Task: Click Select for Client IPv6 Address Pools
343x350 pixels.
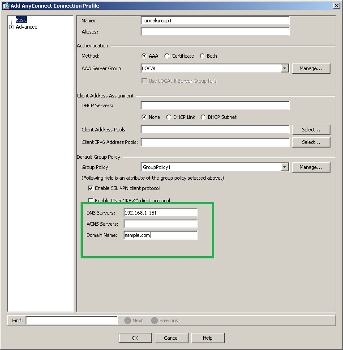Action: pyautogui.click(x=311, y=142)
